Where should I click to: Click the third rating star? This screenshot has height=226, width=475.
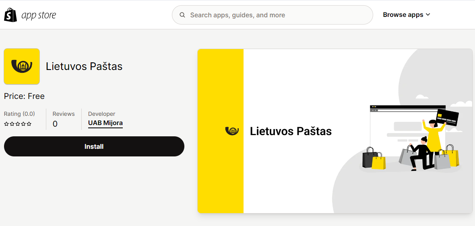(18, 124)
